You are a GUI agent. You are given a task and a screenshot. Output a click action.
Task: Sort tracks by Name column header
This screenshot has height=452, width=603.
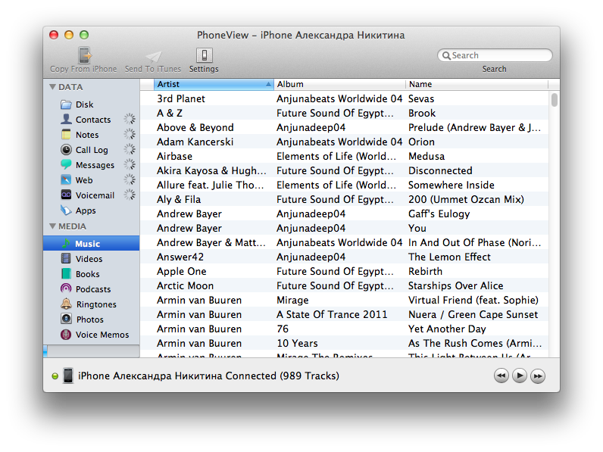tap(476, 84)
